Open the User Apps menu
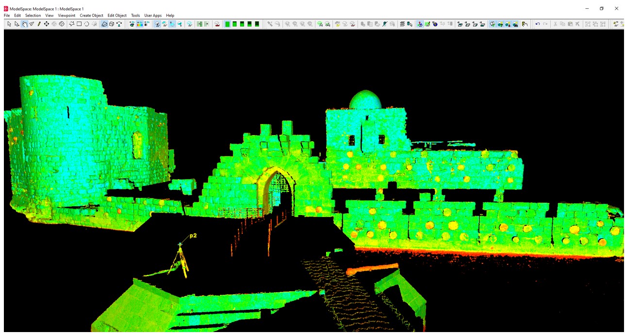 click(x=153, y=15)
